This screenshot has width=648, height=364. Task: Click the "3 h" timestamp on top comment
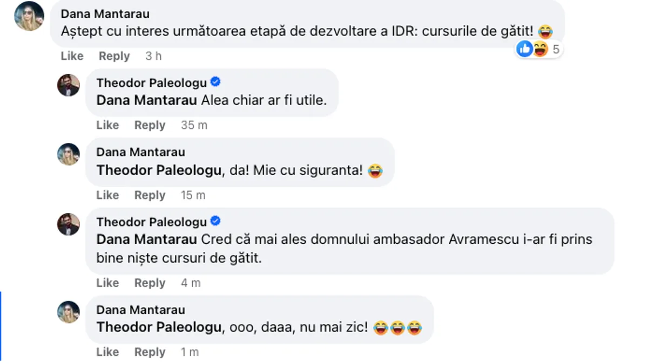point(153,56)
